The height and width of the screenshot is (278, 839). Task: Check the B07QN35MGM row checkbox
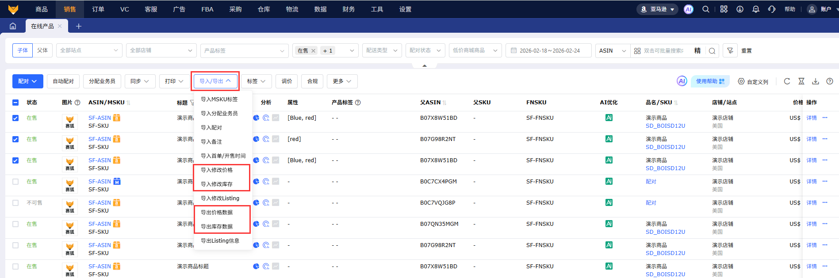click(x=15, y=224)
